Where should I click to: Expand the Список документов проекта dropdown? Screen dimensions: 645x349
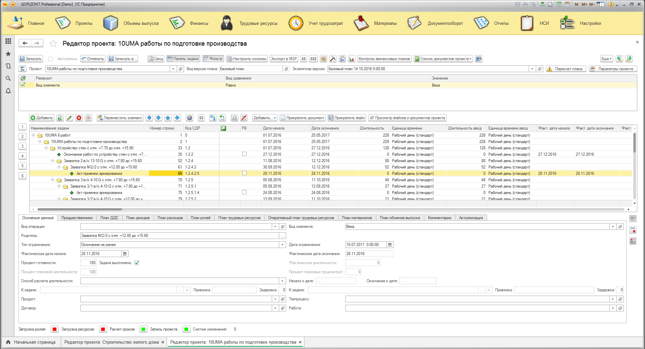point(443,59)
